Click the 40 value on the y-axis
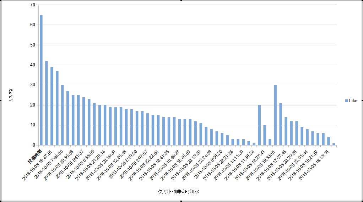363x202 pixels. 33,65
